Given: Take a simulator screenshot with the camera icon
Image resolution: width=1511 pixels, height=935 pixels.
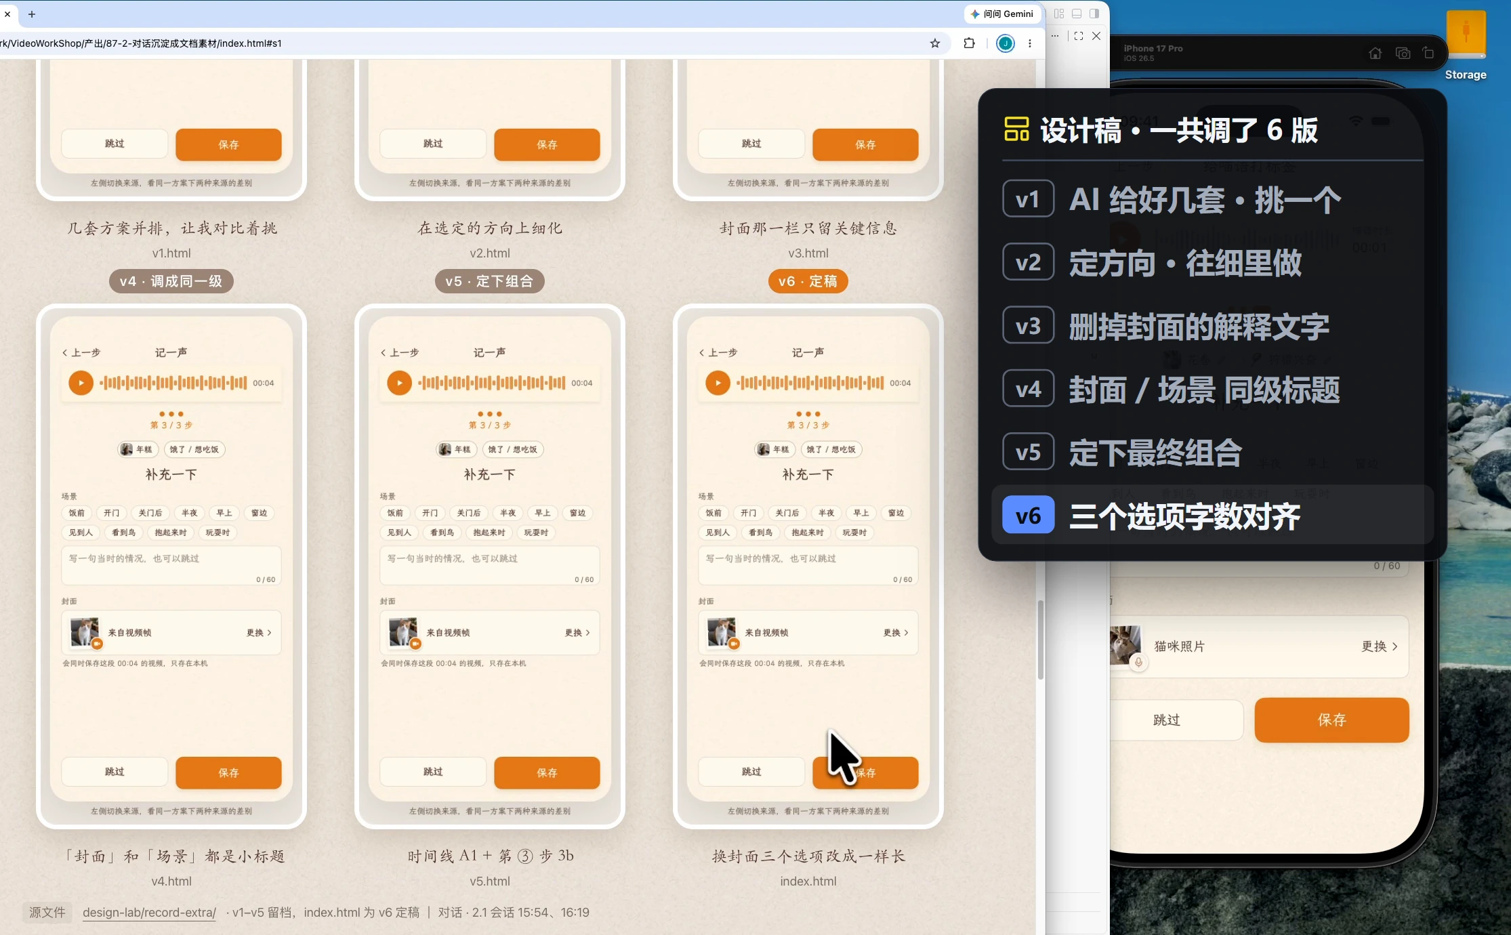Looking at the screenshot, I should click(1403, 53).
